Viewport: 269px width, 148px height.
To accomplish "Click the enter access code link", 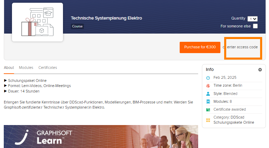I will tap(242, 47).
